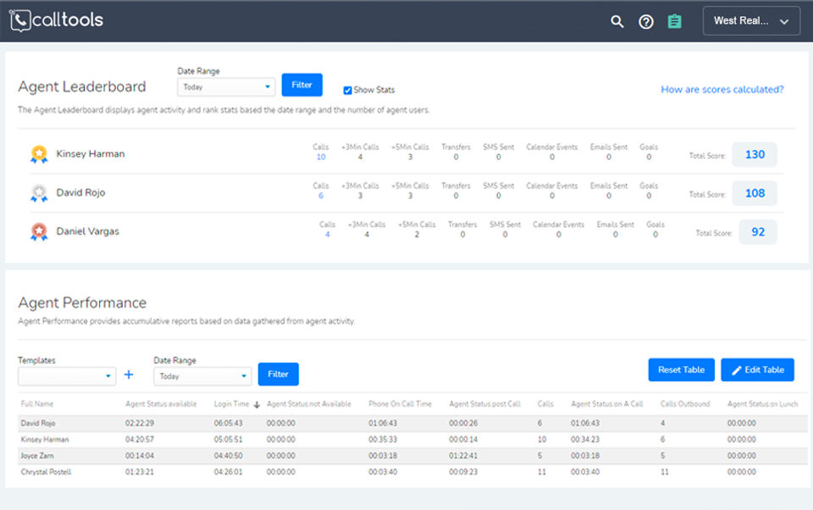
Task: Click Daniel Vargas's bronze medal badge
Action: coord(39,231)
